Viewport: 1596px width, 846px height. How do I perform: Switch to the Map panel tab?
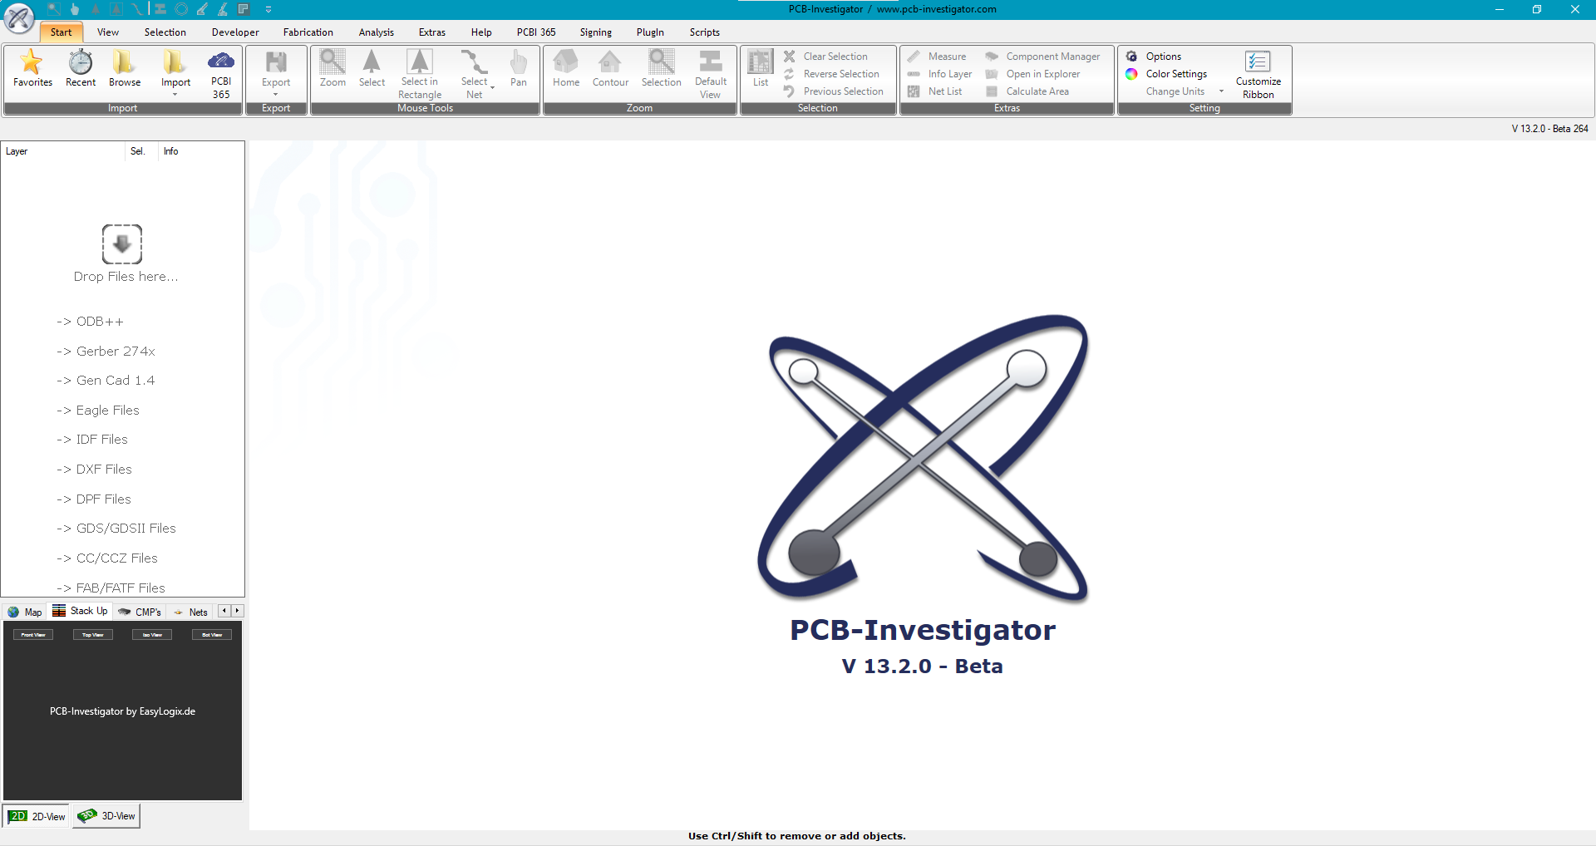coord(25,612)
